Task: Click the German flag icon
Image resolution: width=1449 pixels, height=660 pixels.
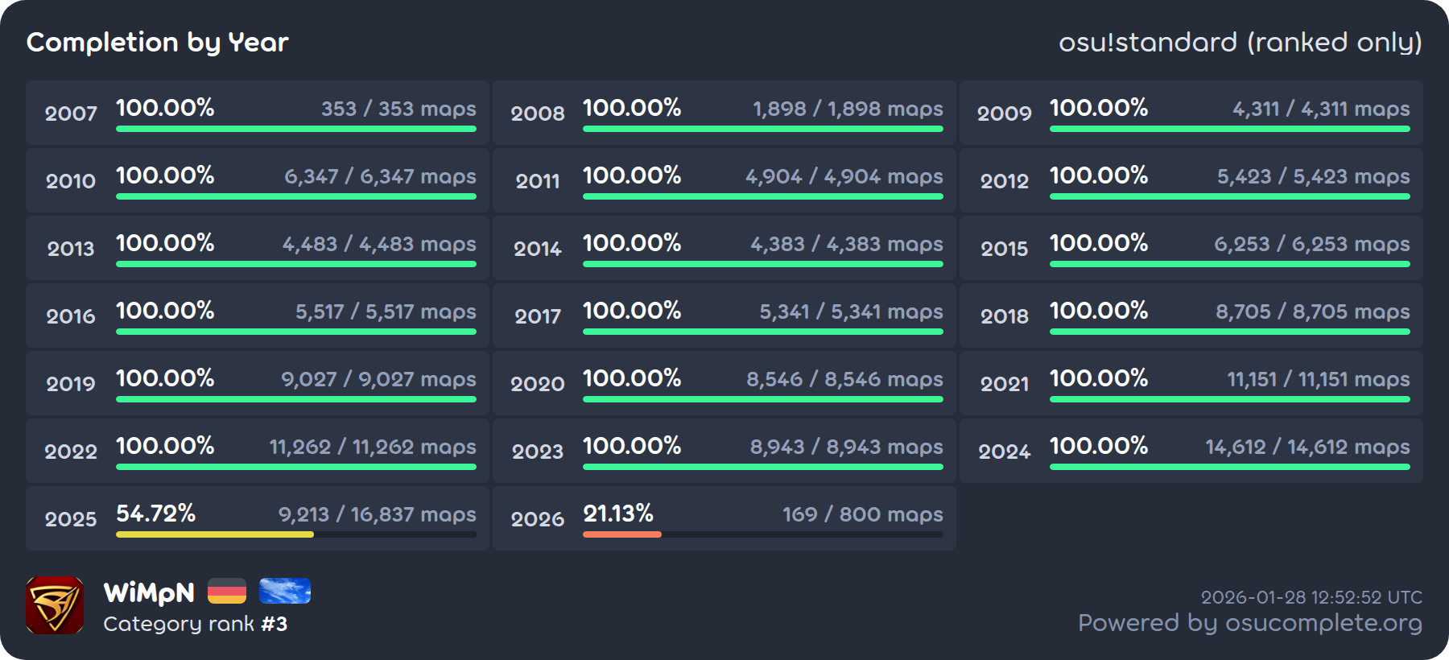Action: 227,592
